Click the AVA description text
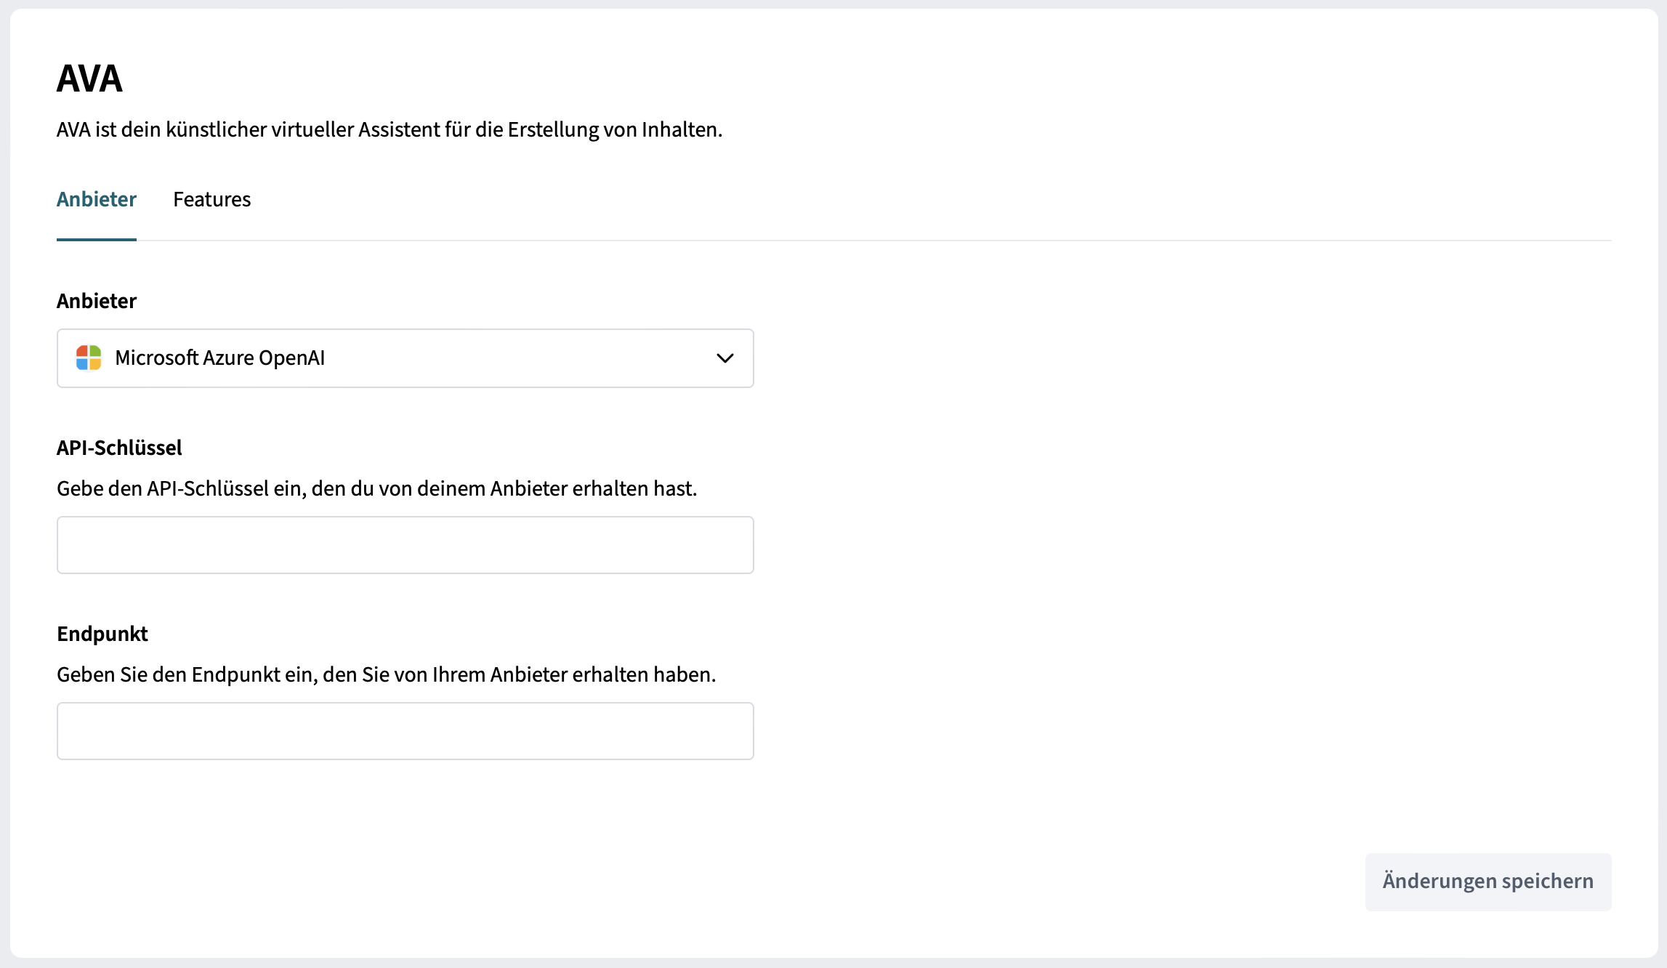The image size is (1667, 968). pyautogui.click(x=389, y=129)
